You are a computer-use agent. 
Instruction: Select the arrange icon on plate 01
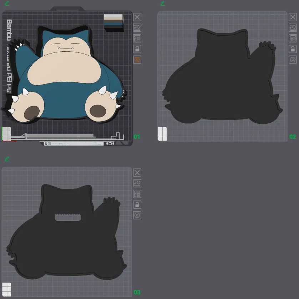click(137, 27)
